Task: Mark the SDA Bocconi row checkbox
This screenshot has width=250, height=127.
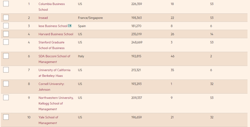Action: click(x=6, y=56)
